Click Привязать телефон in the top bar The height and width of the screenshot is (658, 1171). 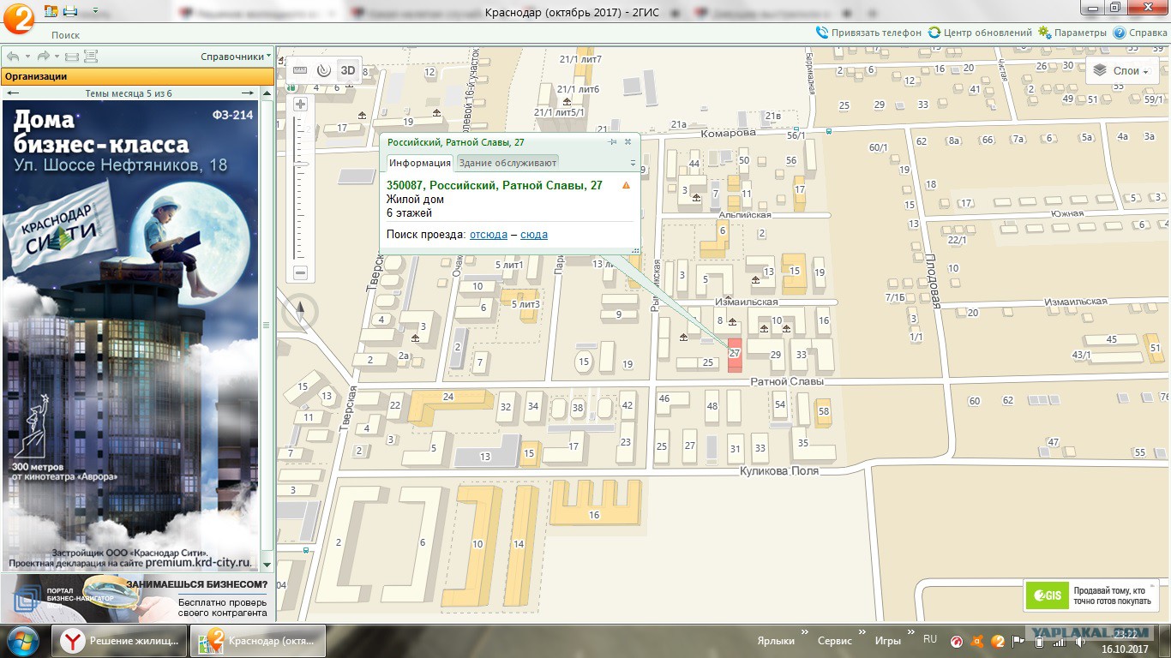pos(869,33)
